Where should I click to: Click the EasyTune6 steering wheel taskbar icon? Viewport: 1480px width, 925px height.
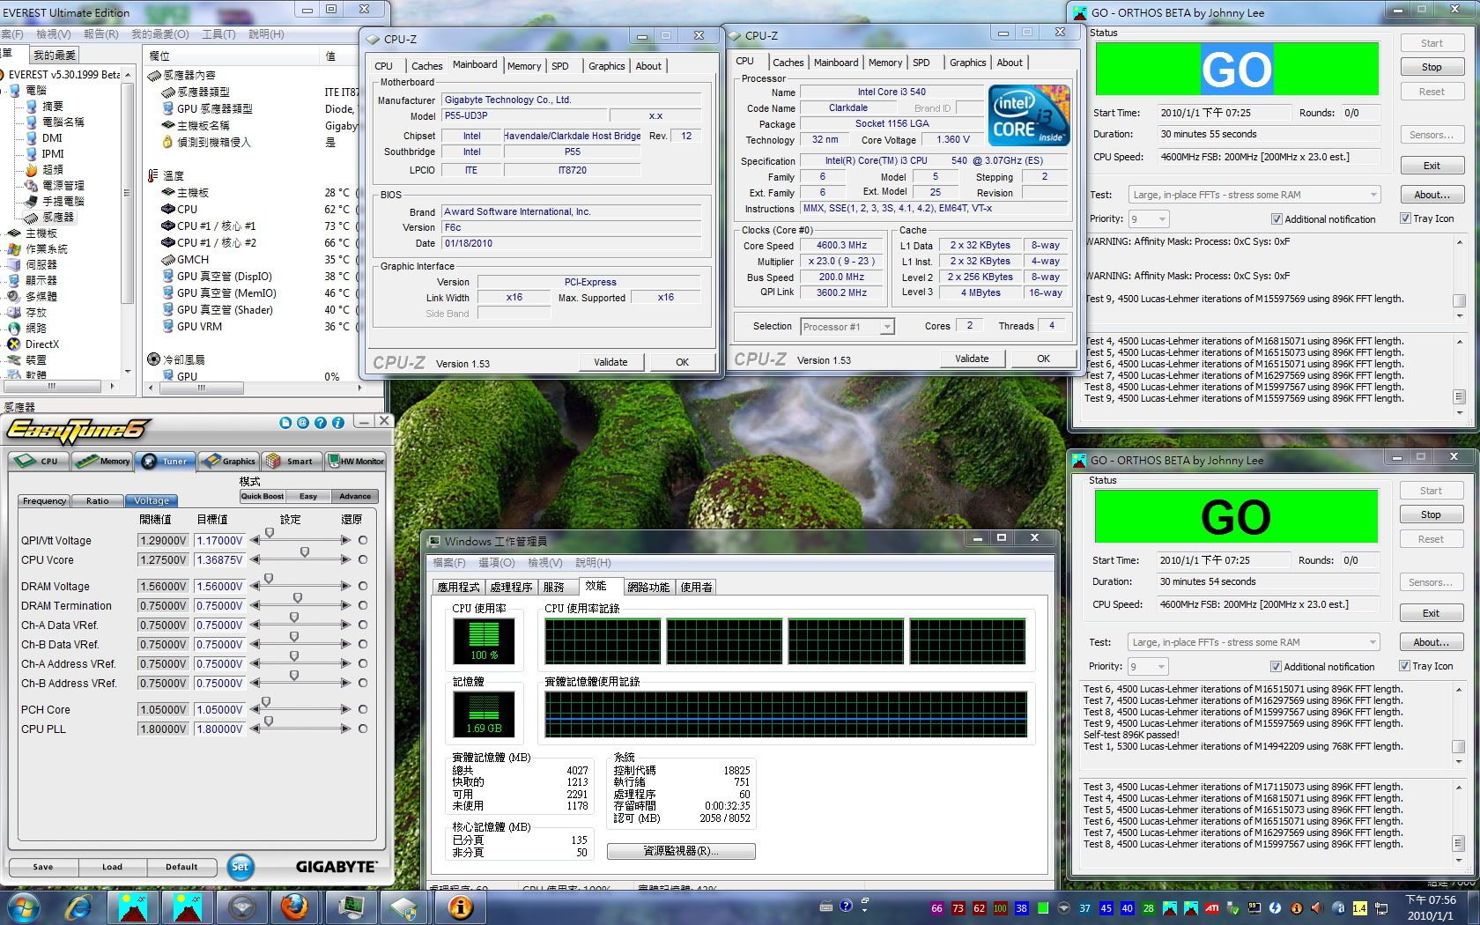242,906
